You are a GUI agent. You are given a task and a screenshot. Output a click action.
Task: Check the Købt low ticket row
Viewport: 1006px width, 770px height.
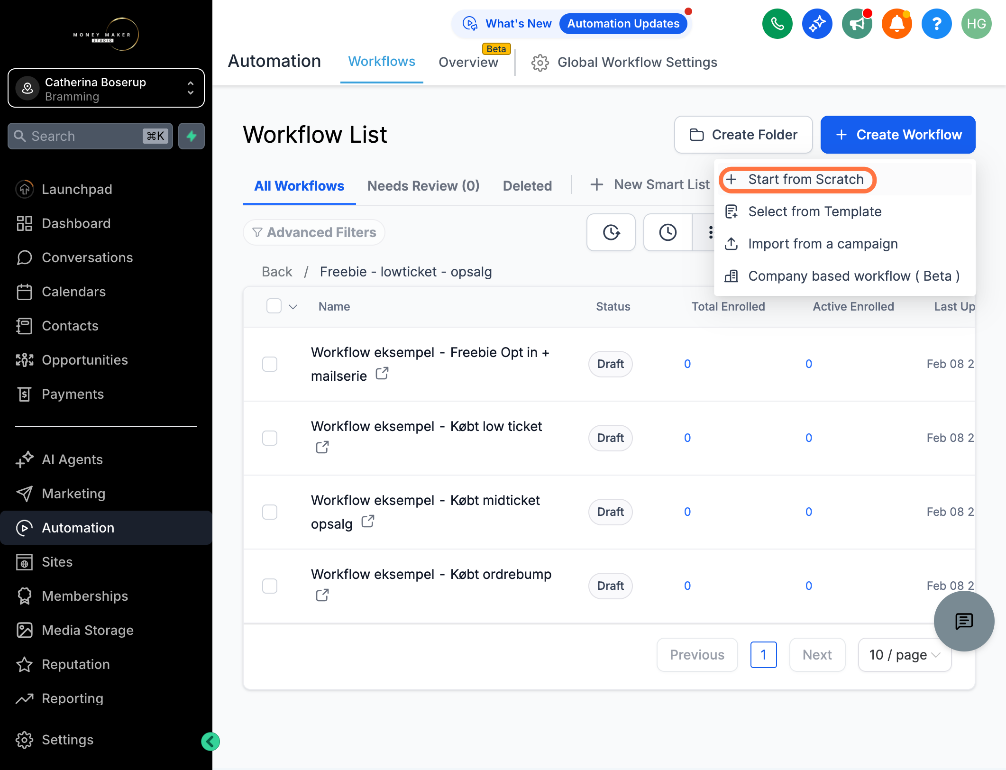[x=270, y=438]
